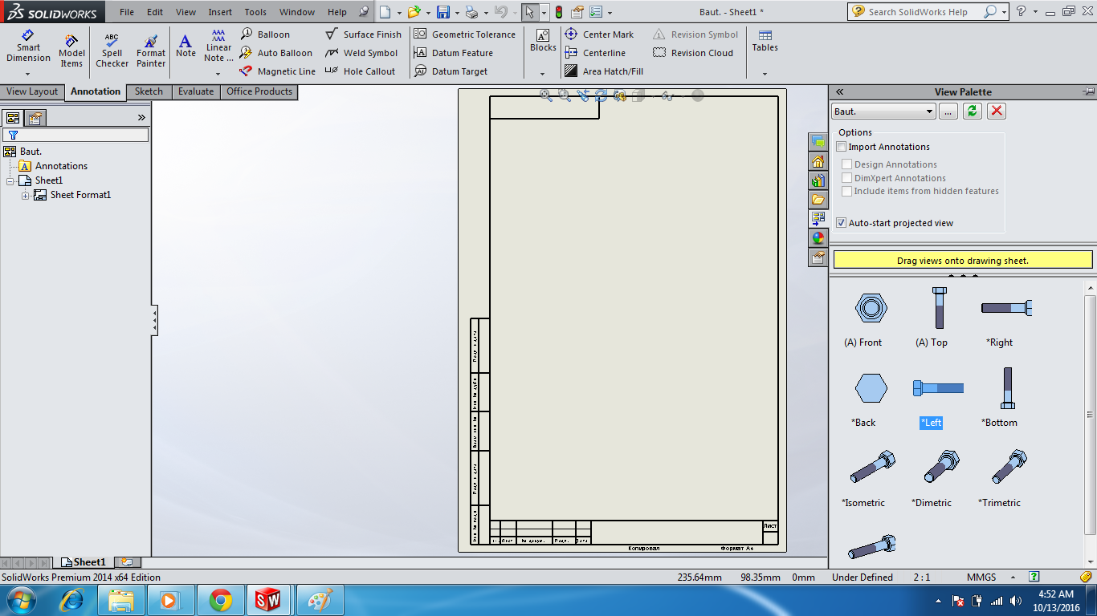
Task: Add a Balloon annotation
Action: (265, 34)
